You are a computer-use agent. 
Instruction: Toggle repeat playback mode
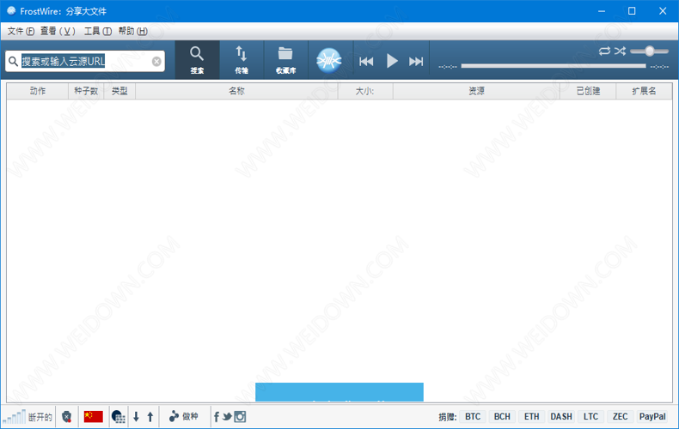click(x=604, y=51)
